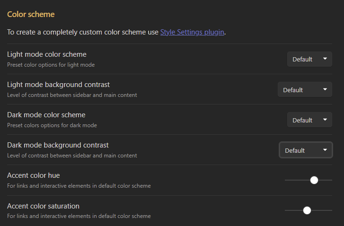
Task: Click 'Preset color options for light mode' text
Action: pyautogui.click(x=51, y=65)
